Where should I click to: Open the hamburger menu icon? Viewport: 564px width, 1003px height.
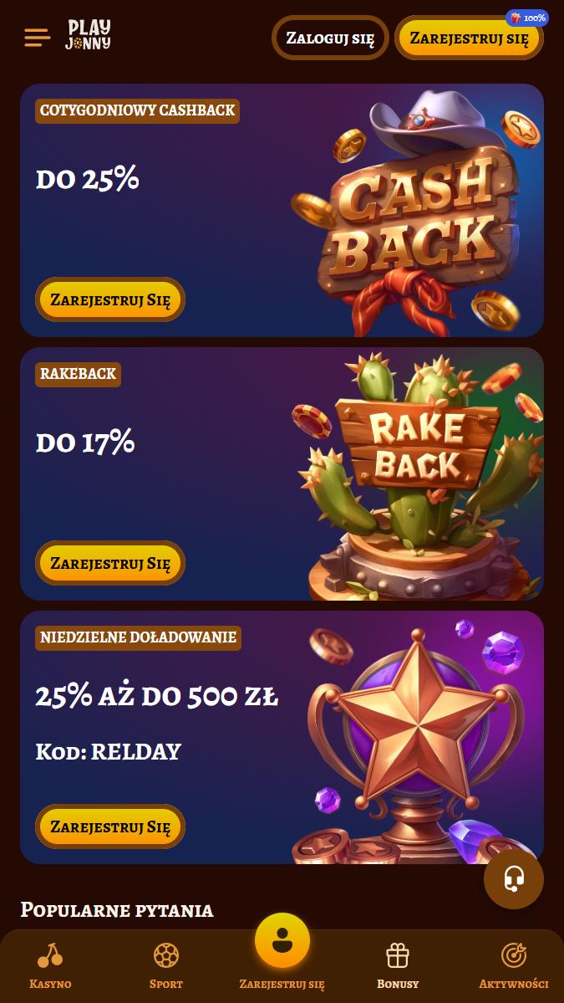37,37
